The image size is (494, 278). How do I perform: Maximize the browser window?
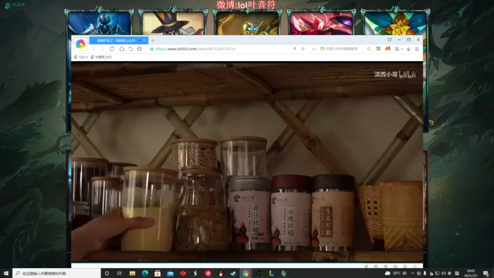[408, 39]
